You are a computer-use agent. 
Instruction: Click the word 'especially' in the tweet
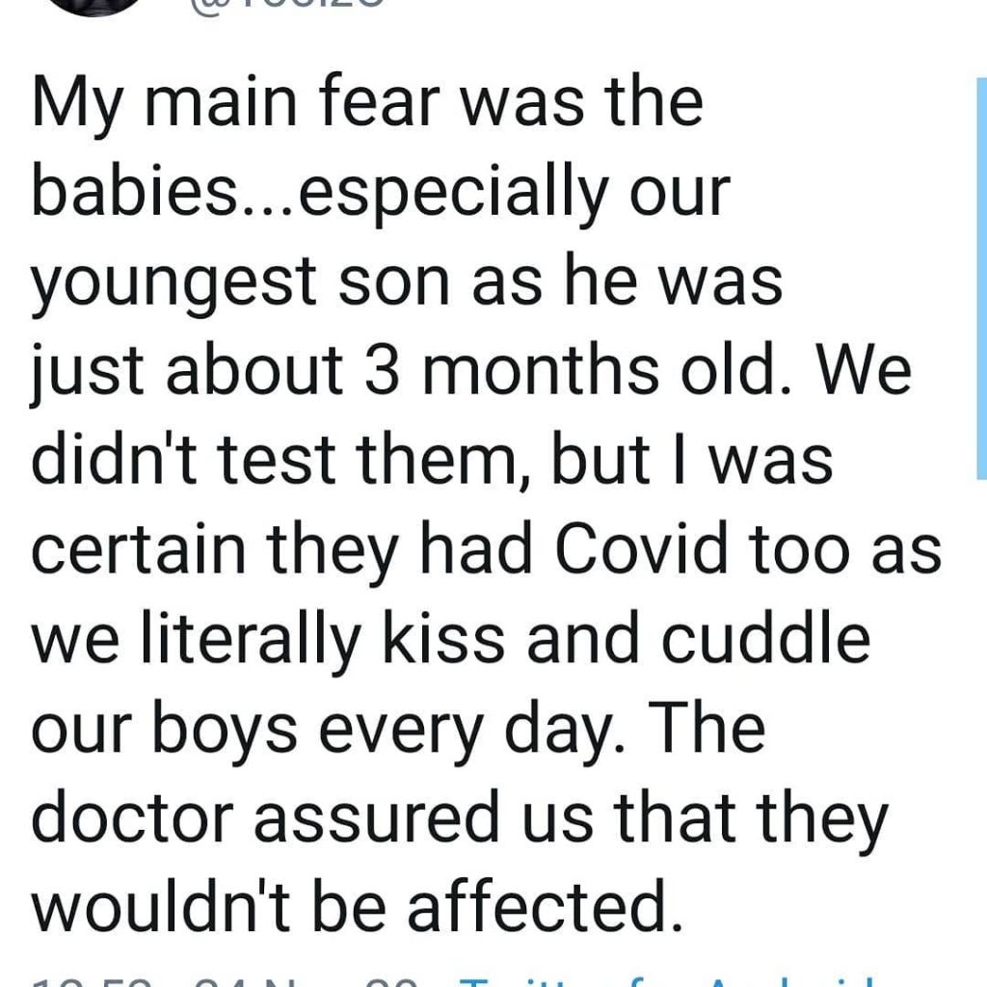point(450,195)
